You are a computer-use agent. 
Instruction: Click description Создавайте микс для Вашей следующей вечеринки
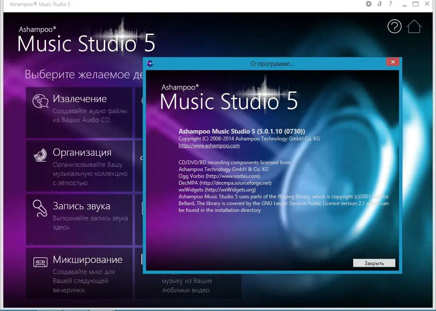coord(84,281)
